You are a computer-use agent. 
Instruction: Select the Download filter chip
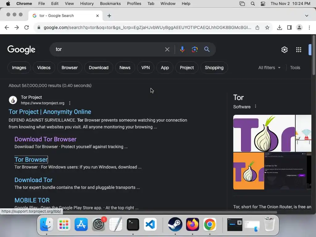pyautogui.click(x=98, y=68)
